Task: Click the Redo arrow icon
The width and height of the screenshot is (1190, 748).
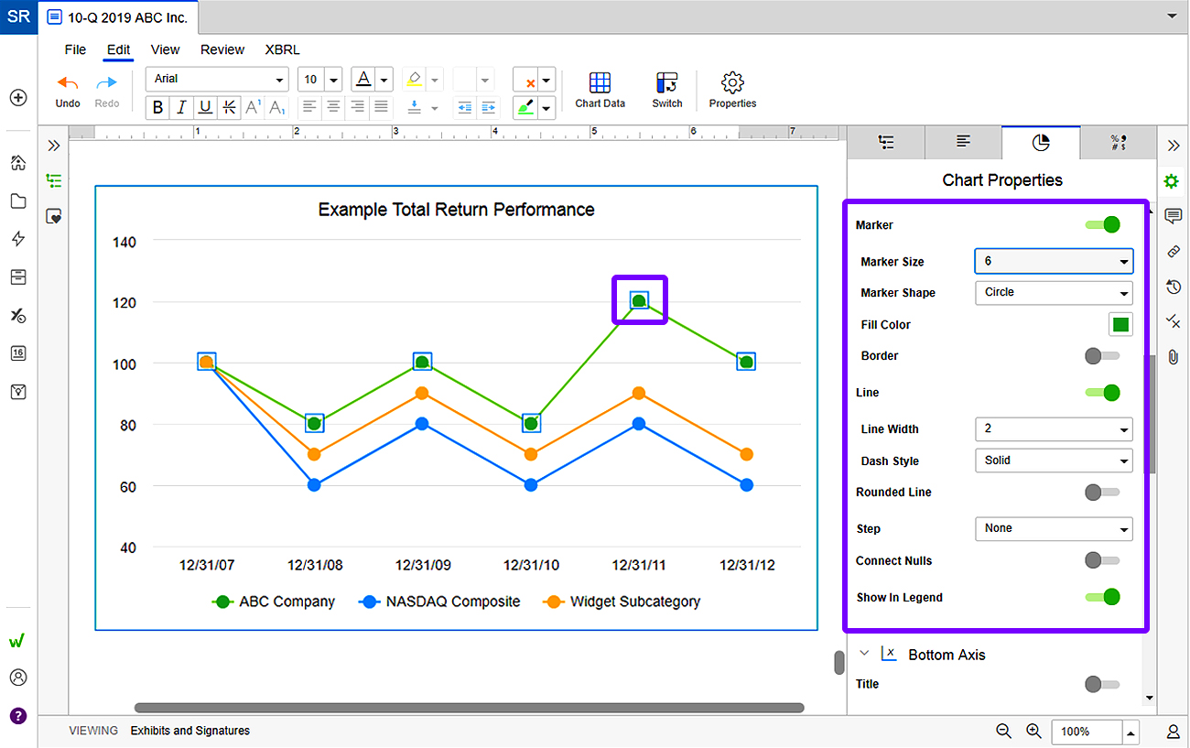Action: 107,83
